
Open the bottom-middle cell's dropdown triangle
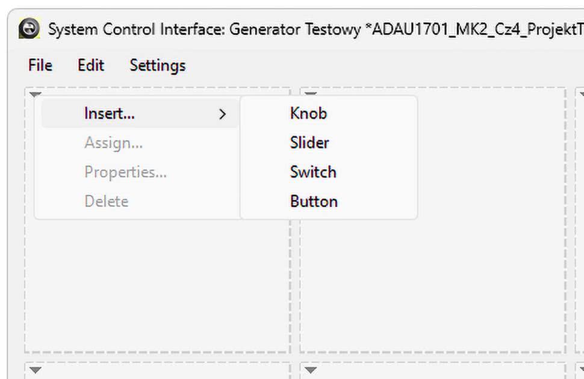311,369
